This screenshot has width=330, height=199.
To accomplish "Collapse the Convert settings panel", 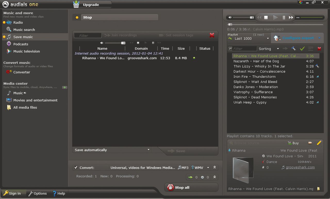I will click(x=214, y=168).
